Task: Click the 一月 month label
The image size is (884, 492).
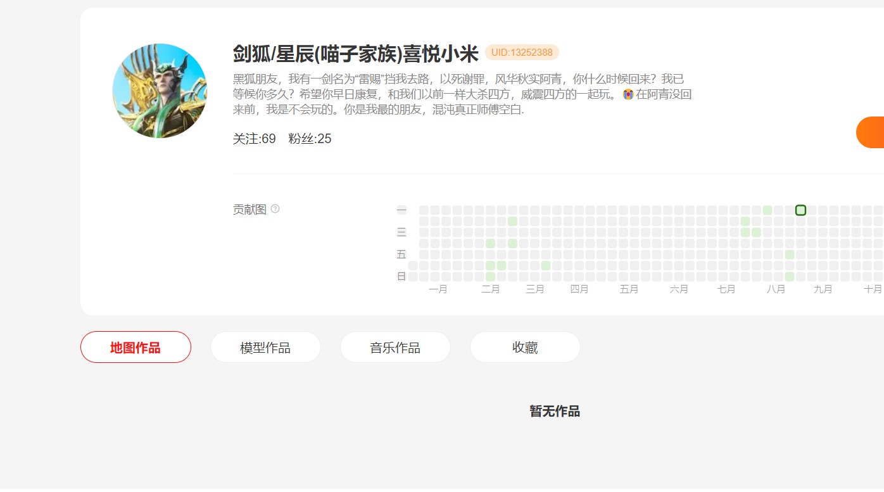Action: click(438, 289)
